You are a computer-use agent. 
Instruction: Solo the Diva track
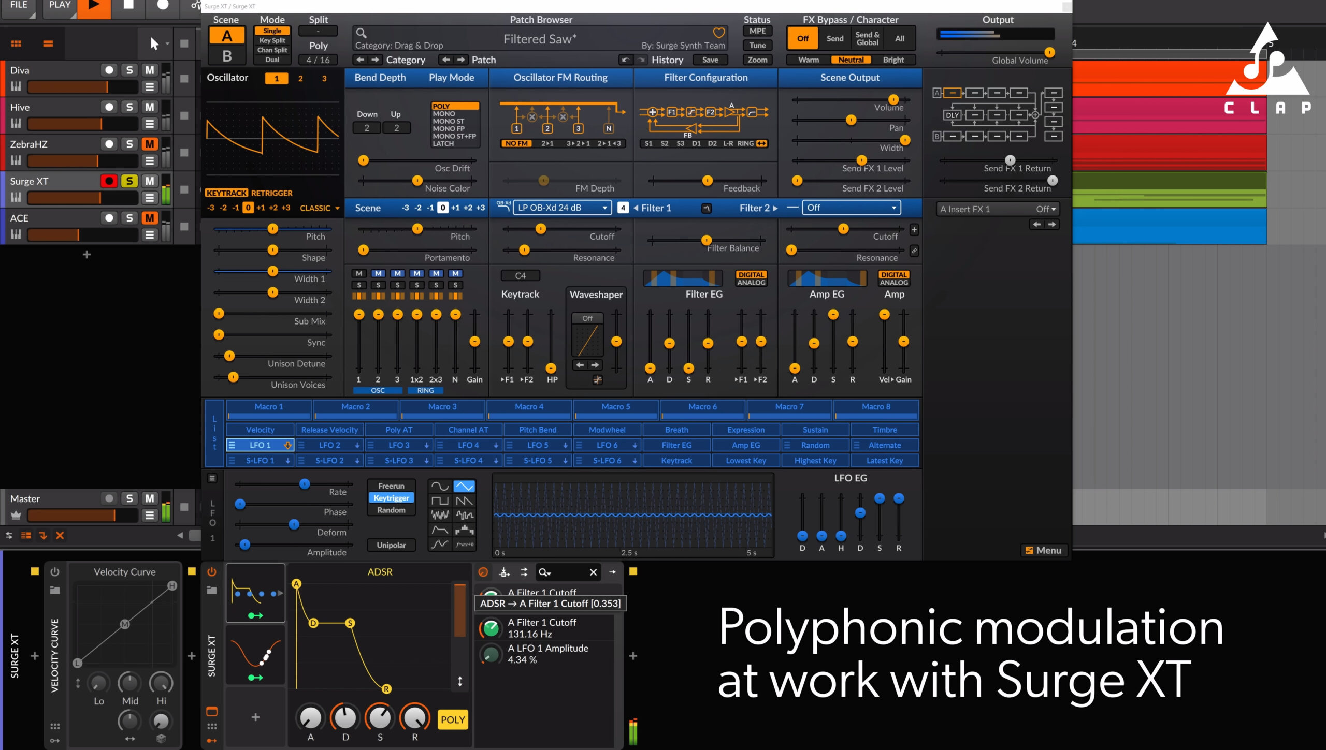point(129,70)
